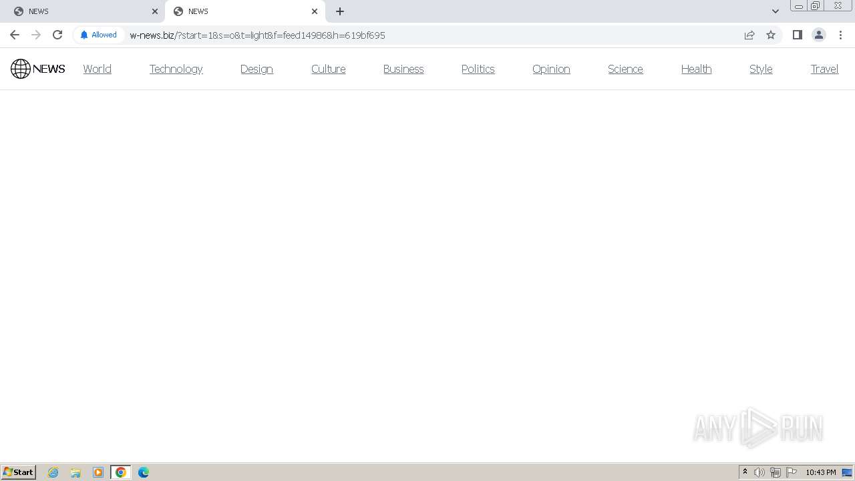This screenshot has width=855, height=481.
Task: Open the Health section
Action: point(696,69)
